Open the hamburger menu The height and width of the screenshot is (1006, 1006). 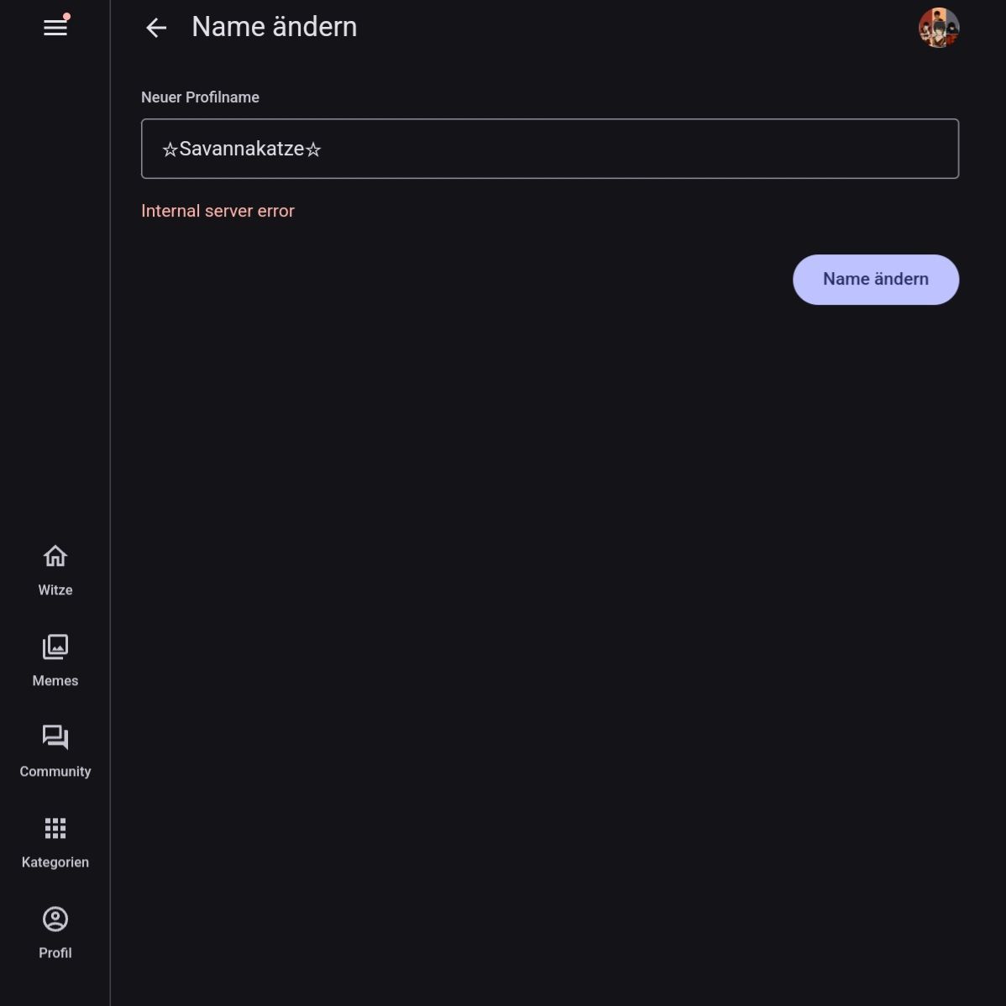click(x=55, y=28)
